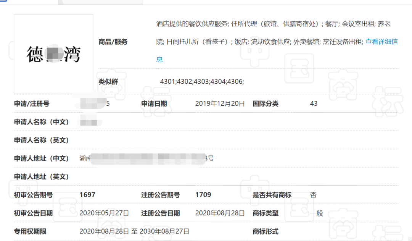Select the 商标类型 label

266,213
